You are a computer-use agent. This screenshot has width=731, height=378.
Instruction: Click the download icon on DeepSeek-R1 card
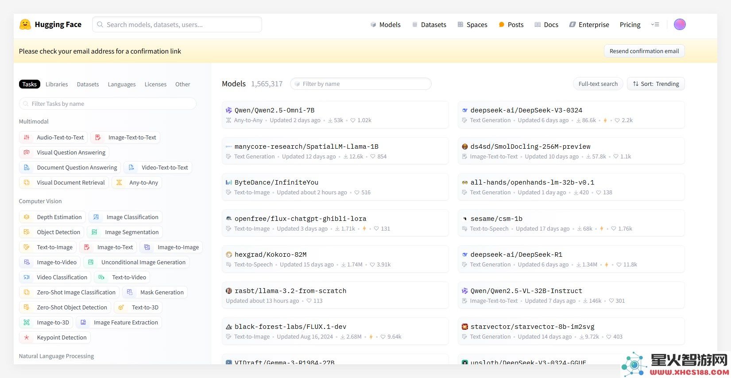[x=579, y=265]
